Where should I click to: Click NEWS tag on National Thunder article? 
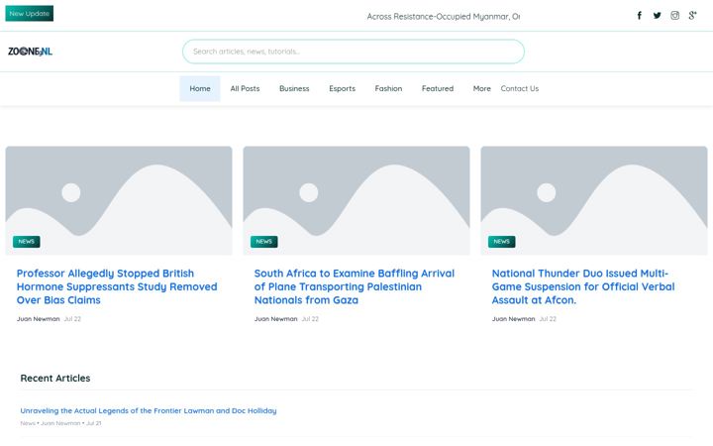tap(501, 242)
